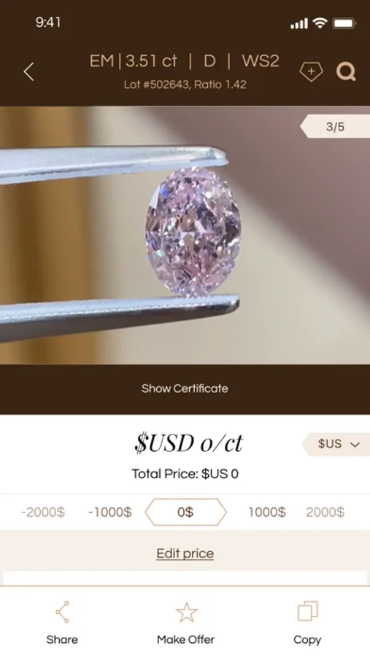Check the Wi-Fi status icon

click(320, 23)
